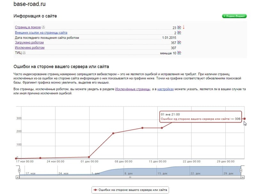The width and height of the screenshot is (256, 194).
Task: Go to настройках link in paragraph
Action: pyautogui.click(x=165, y=89)
